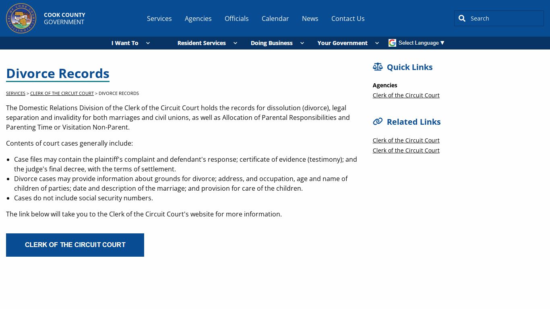Screen dimensions: 550x309
Task: Click the Doing Business menu label
Action: (x=271, y=43)
